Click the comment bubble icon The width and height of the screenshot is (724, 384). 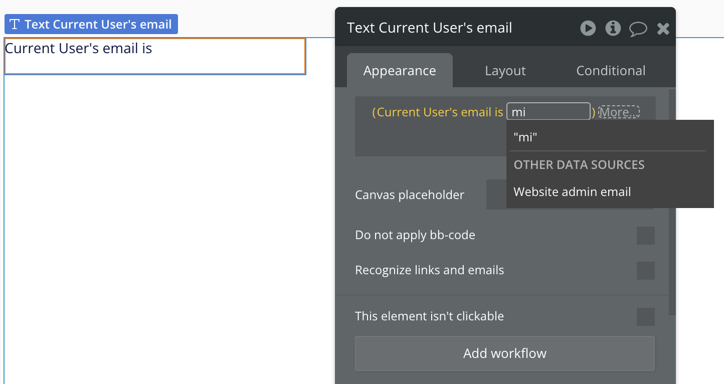click(638, 29)
